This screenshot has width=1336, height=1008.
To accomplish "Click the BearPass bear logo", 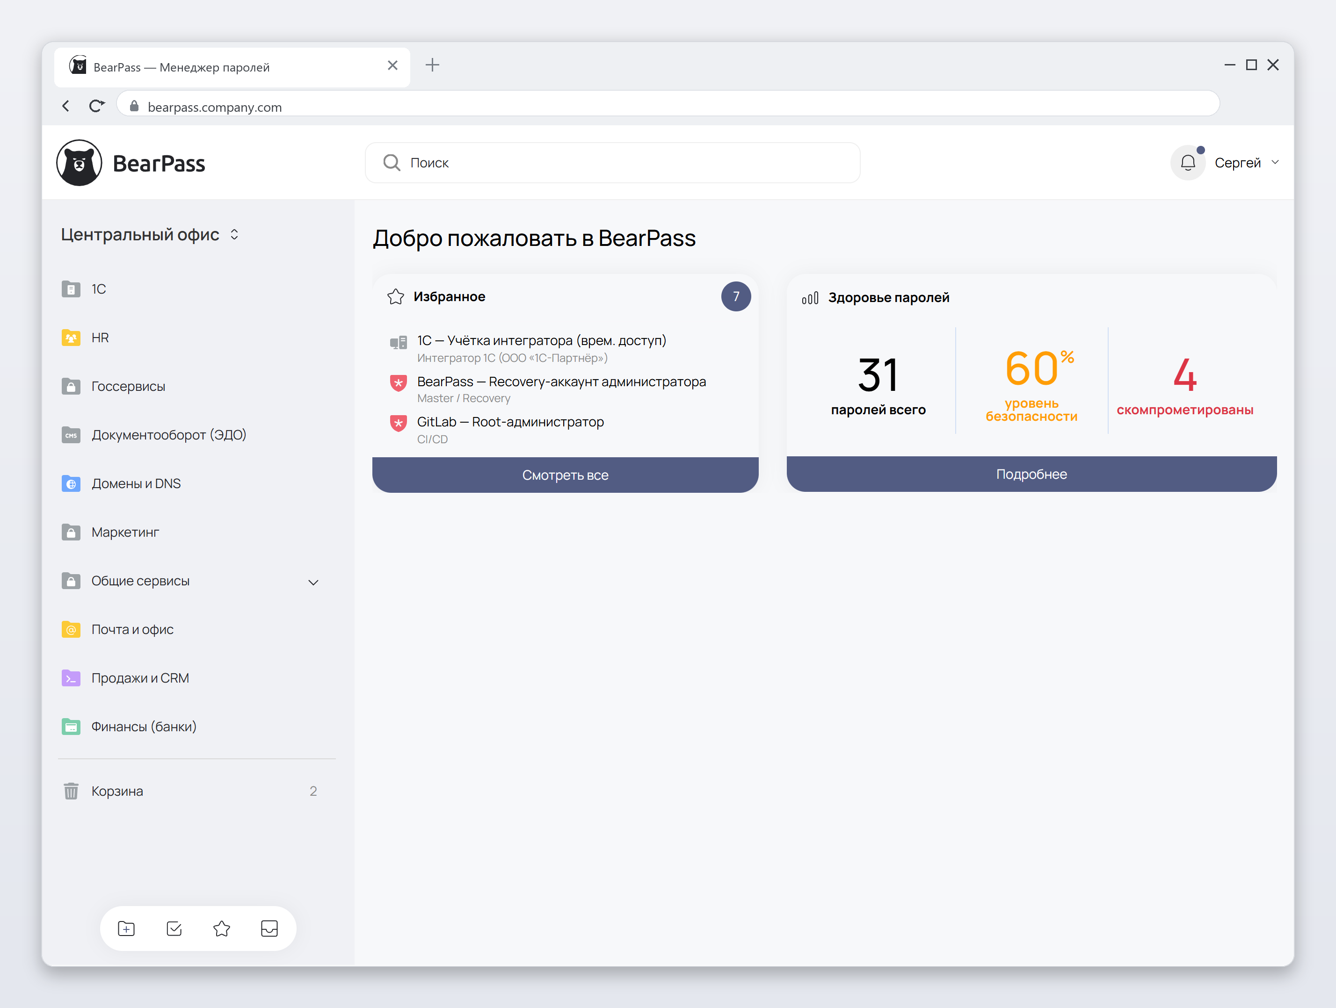I will point(79,163).
